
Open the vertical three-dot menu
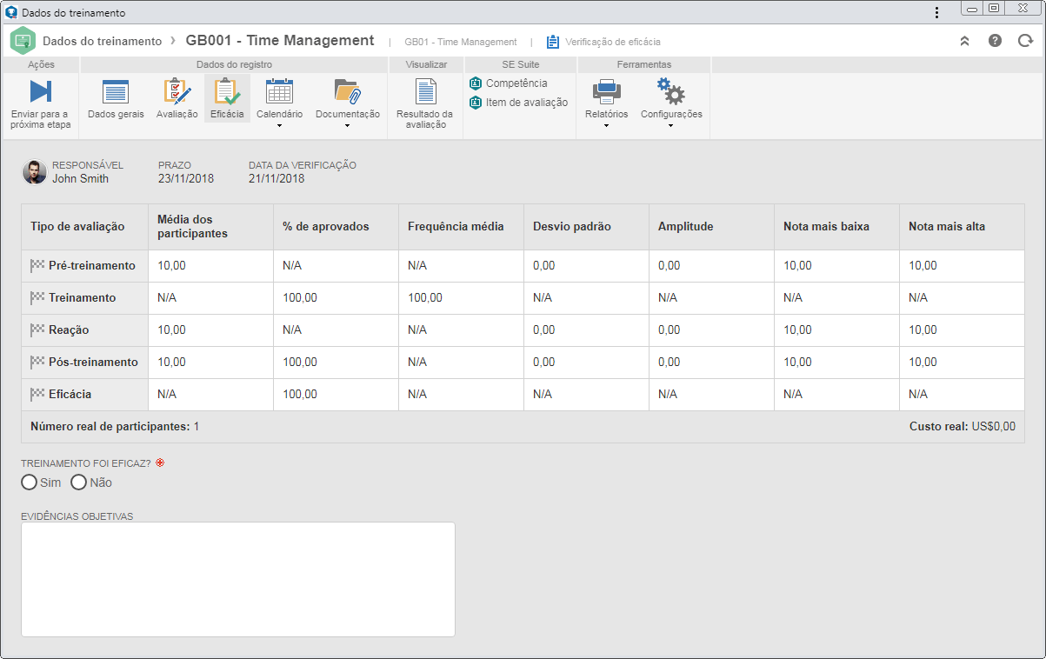click(x=936, y=12)
